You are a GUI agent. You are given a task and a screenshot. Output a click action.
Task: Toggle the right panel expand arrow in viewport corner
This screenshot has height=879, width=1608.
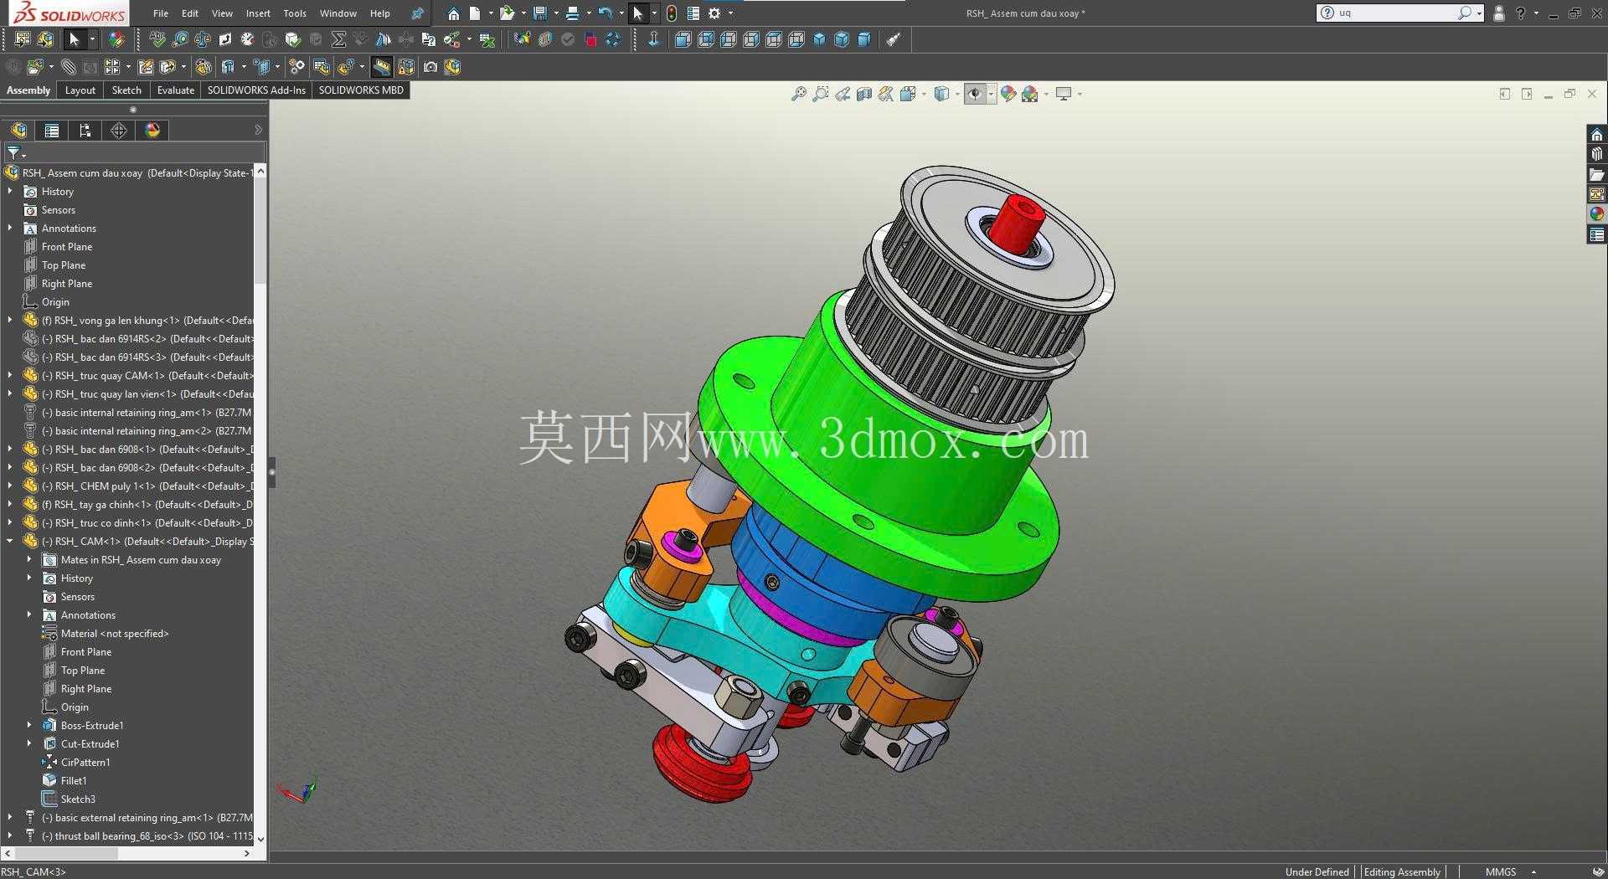point(1527,94)
